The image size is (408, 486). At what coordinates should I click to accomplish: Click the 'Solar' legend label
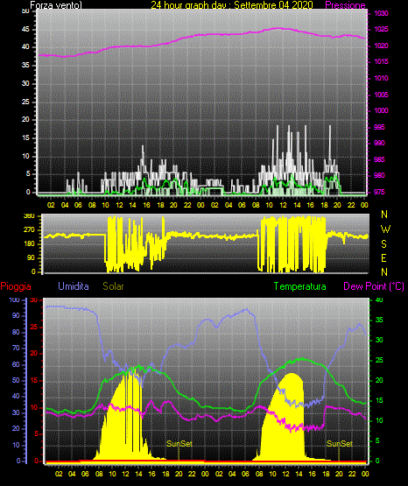113,286
